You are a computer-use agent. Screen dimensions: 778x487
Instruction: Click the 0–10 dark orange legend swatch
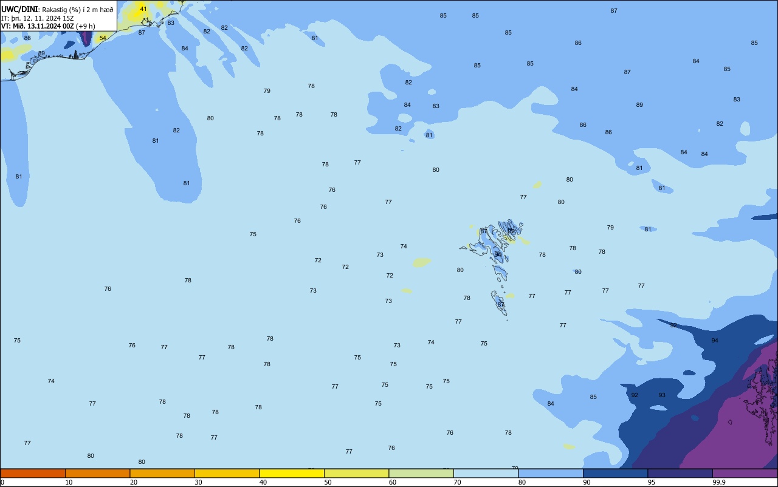[33, 473]
